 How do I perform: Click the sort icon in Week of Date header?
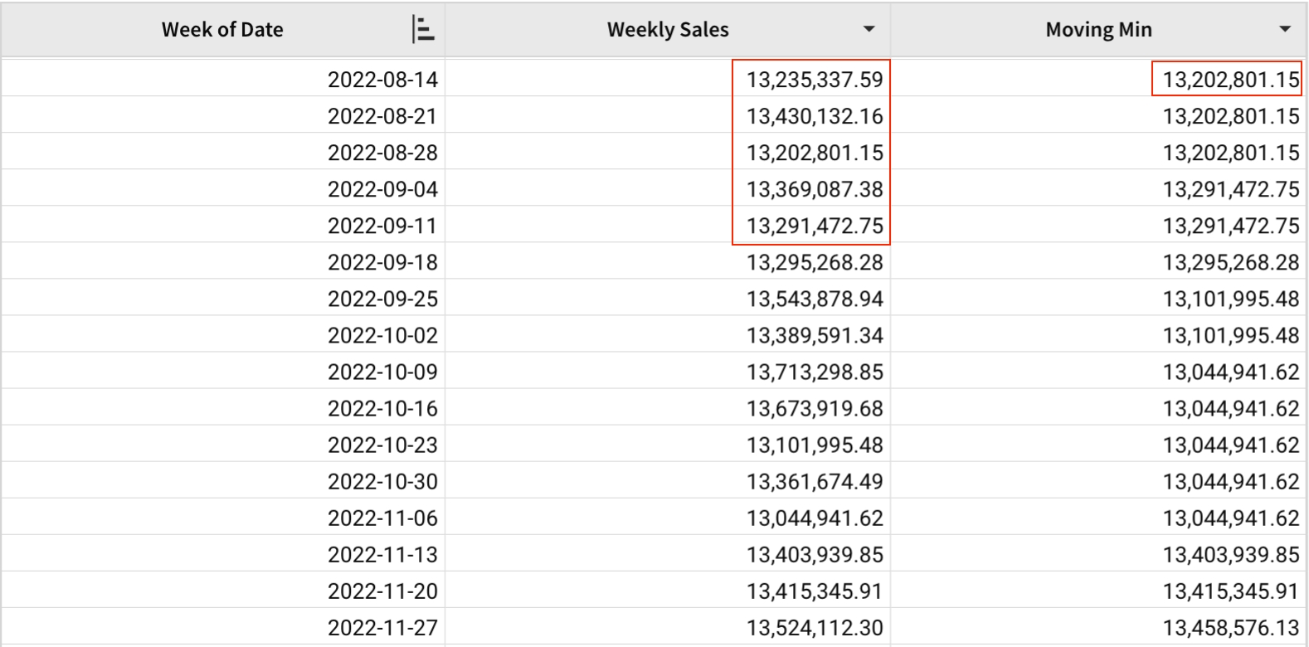tap(423, 30)
